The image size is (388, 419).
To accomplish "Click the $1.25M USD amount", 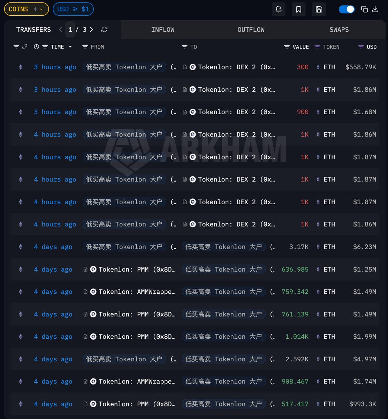I will coord(365,269).
